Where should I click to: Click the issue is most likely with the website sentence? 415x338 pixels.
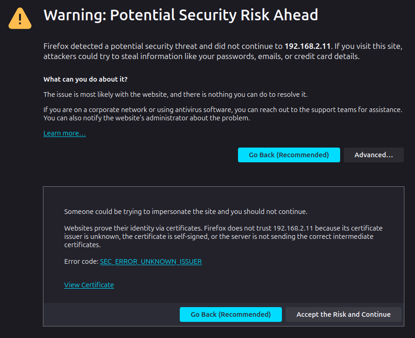pos(175,95)
